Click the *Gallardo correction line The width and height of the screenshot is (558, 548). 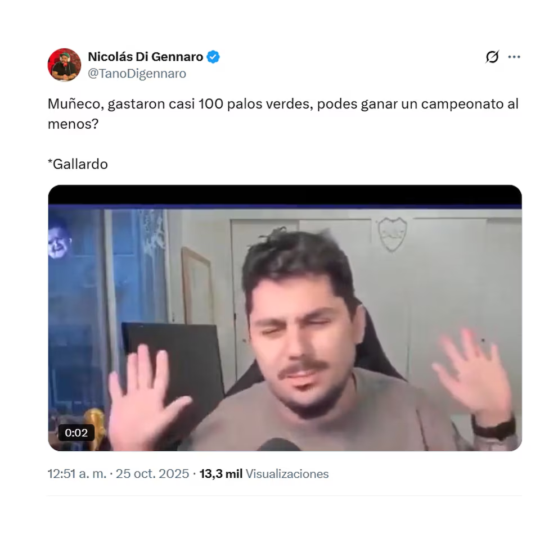point(78,164)
